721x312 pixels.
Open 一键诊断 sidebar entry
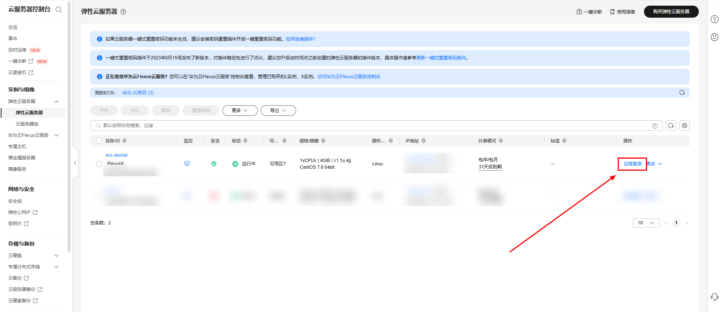[21, 61]
